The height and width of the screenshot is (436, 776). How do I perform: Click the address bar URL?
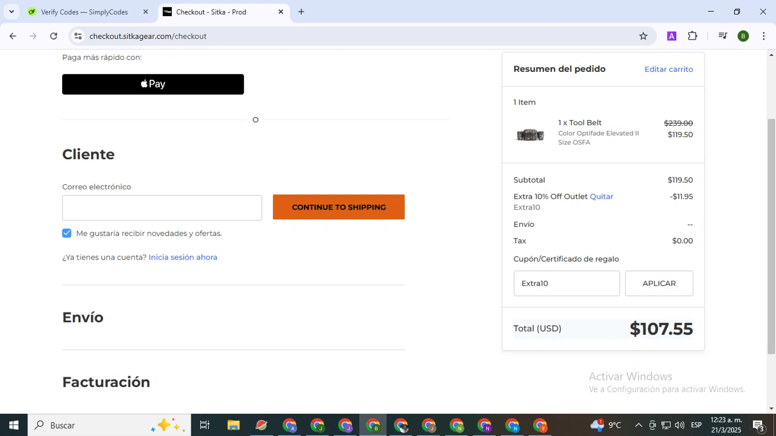[x=148, y=36]
